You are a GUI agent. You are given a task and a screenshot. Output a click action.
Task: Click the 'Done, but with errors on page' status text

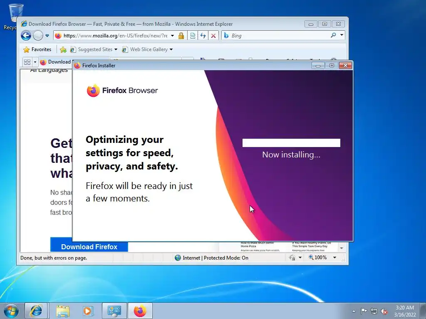[54, 258]
